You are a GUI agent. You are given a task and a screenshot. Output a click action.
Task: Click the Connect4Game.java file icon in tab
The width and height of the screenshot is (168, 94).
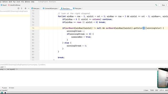click(x=44, y=8)
